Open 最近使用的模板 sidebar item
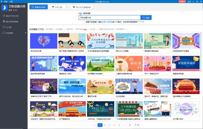Image resolution: width=203 pixels, height=129 pixels. pyautogui.click(x=11, y=21)
